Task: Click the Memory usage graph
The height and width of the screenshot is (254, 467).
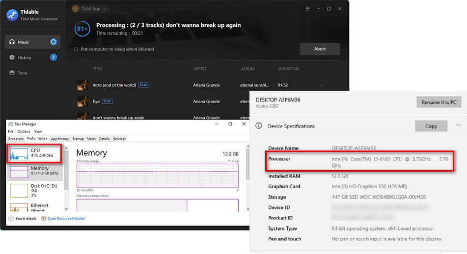Action: (x=158, y=176)
